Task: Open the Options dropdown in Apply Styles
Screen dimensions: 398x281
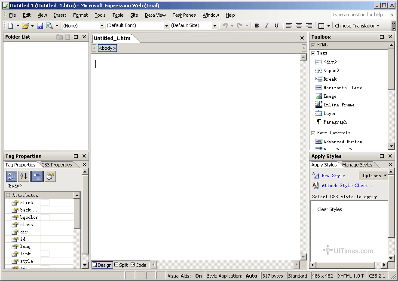Action: 373,175
